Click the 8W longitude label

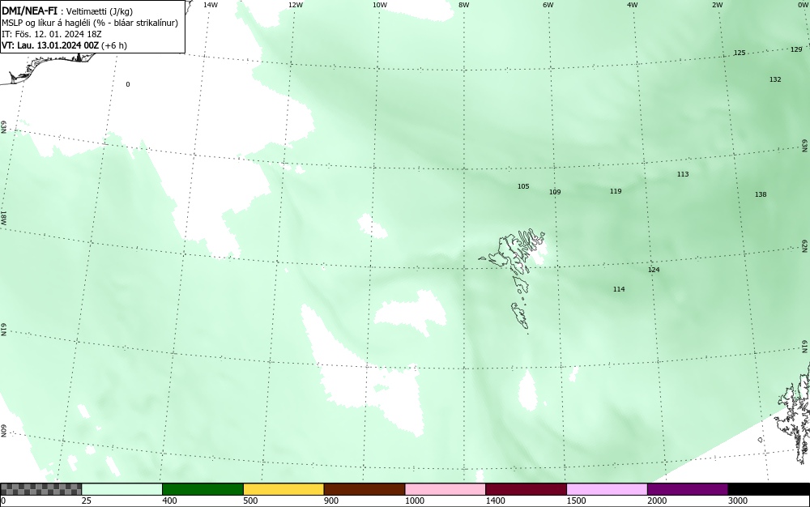point(464,5)
